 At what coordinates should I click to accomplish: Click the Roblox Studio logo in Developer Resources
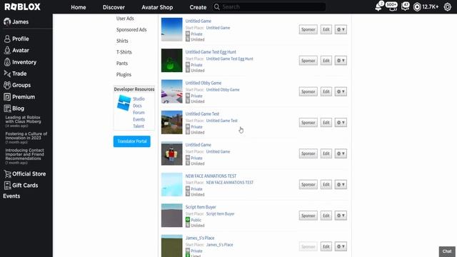point(124,103)
